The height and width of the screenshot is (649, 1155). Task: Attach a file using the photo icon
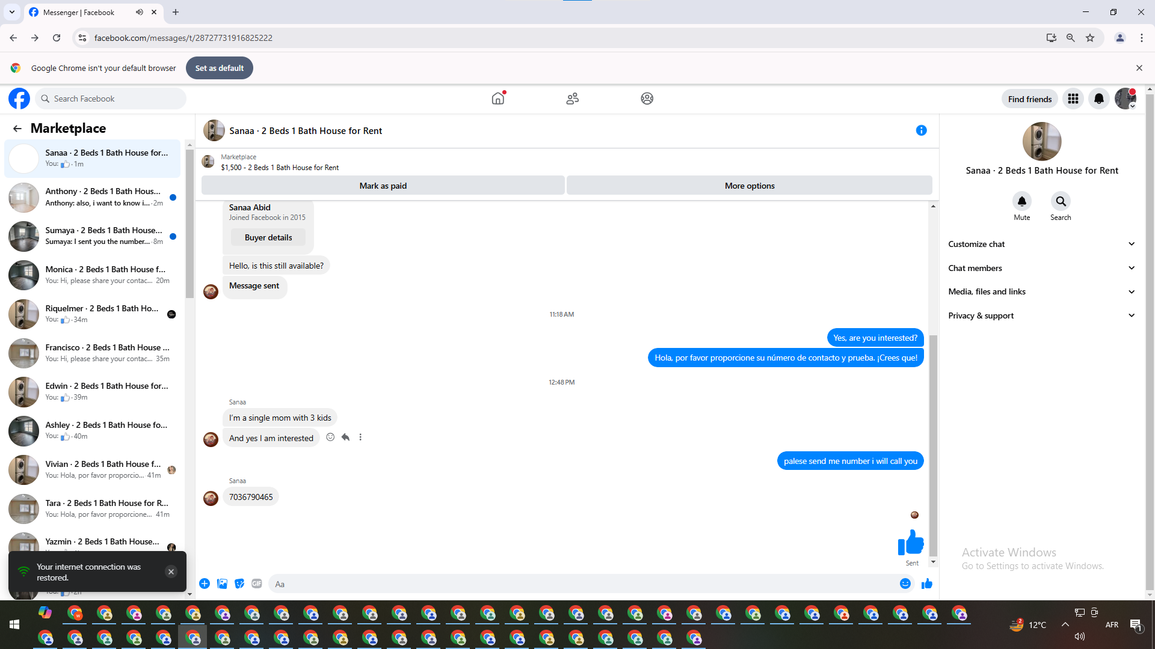[x=222, y=583]
